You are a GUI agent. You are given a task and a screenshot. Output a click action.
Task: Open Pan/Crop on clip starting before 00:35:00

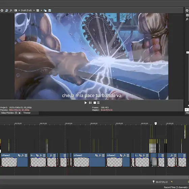[x=37, y=156]
